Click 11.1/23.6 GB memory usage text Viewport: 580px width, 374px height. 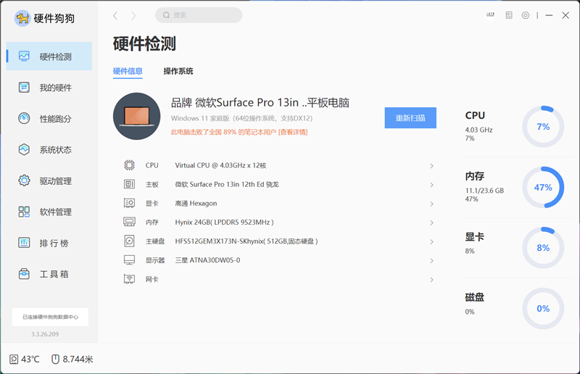(x=484, y=191)
